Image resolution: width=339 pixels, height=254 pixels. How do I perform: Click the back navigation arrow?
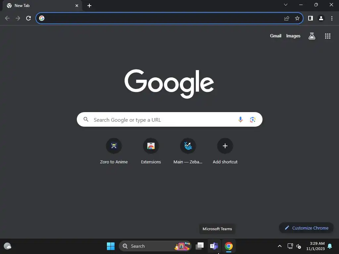click(7, 19)
